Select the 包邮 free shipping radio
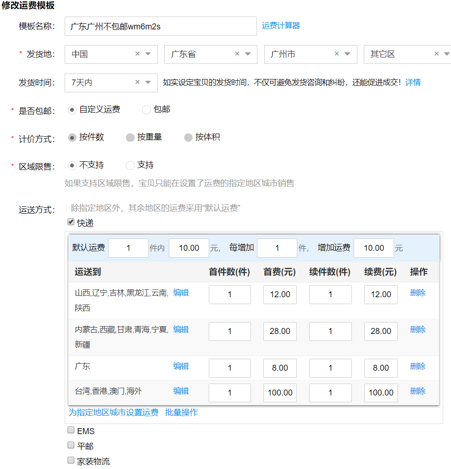 [x=146, y=110]
